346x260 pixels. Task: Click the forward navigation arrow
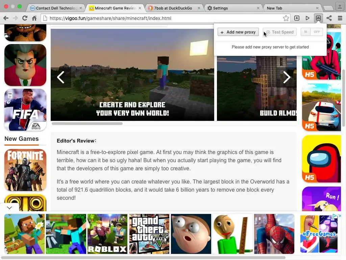tap(15, 18)
